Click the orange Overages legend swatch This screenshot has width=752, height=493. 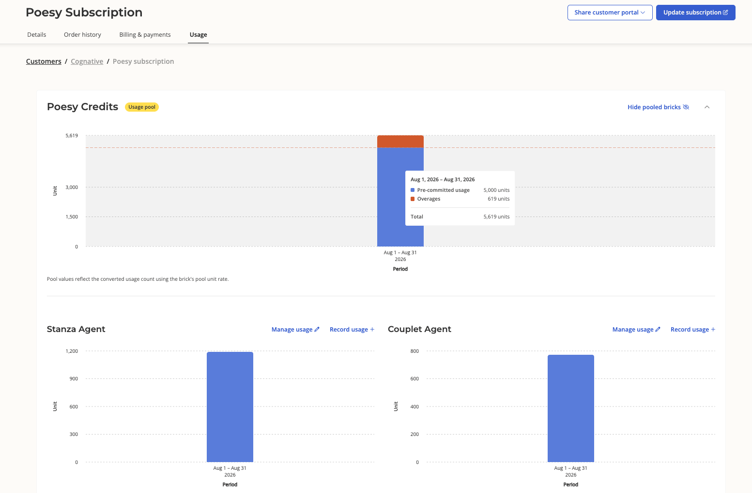[413, 199]
